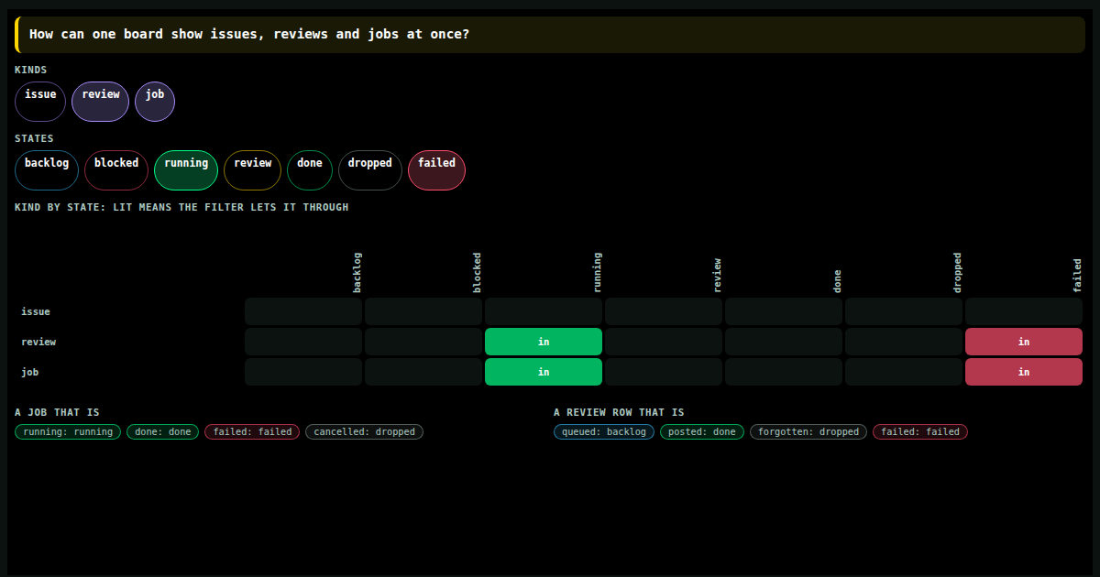Click 'failed: failed' under A JOB THAT IS
The image size is (1100, 577).
[x=252, y=431]
